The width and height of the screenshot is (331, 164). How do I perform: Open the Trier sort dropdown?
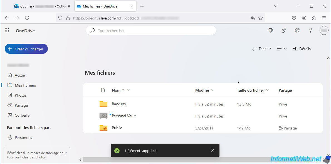pyautogui.click(x=261, y=49)
